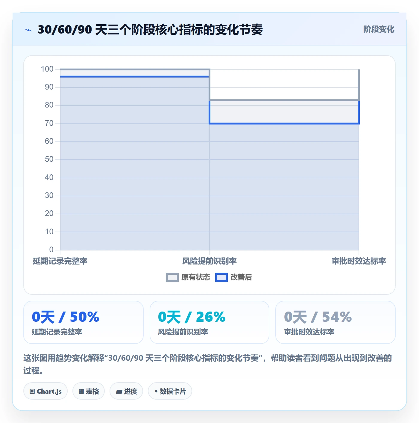Click the description paragraph starting with 这张图用趋势变化

click(208, 364)
